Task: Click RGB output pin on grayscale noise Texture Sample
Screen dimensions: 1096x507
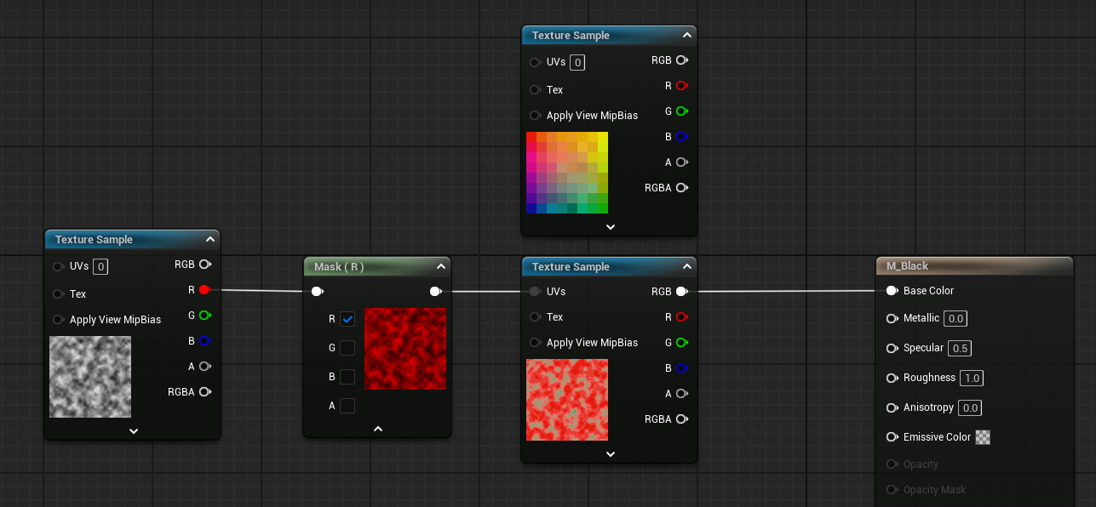Action: tap(204, 265)
